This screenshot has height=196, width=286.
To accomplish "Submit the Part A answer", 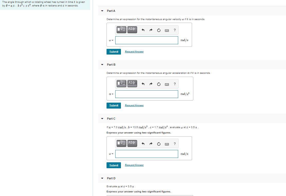I will tap(114, 52).
